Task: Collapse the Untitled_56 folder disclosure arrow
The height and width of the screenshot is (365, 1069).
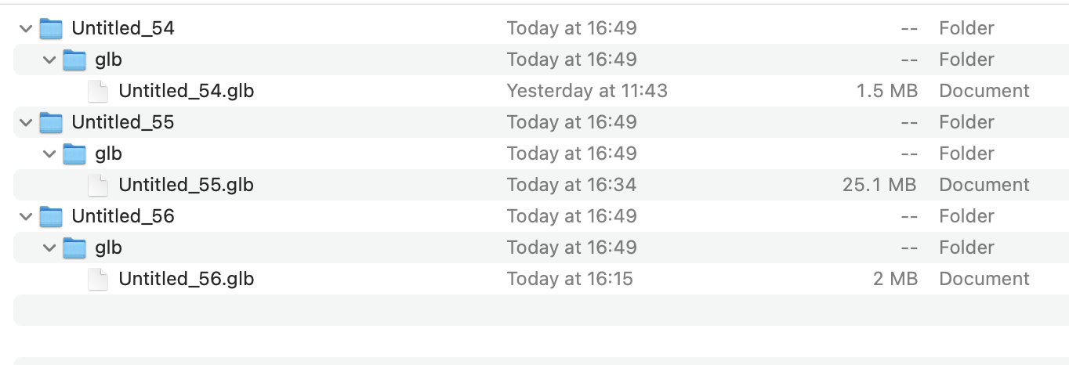Action: [26, 217]
